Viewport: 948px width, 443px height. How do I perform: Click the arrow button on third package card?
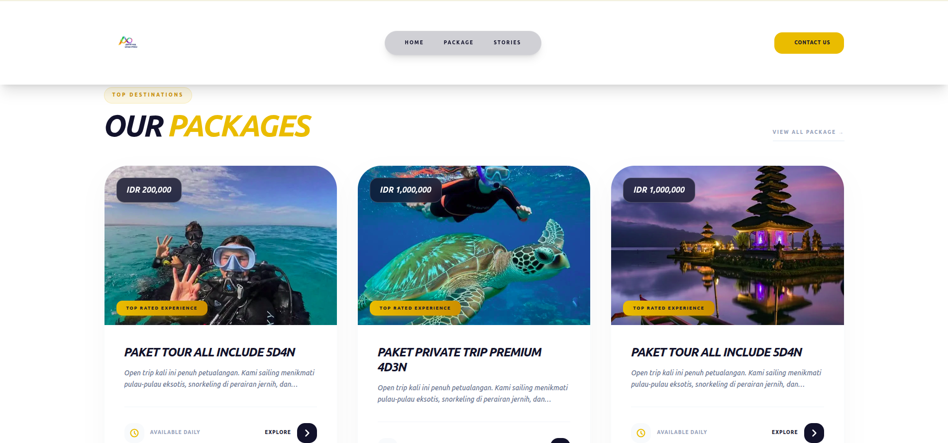coord(814,433)
